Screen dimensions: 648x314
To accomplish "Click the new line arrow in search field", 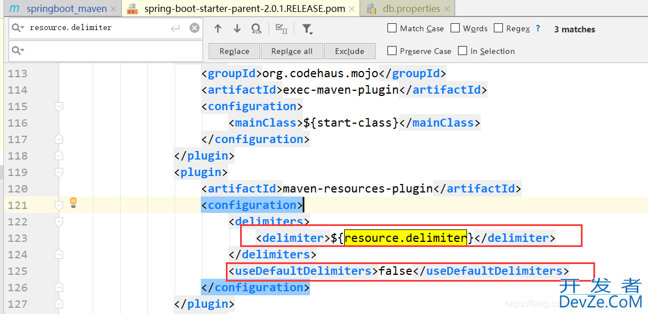I will pos(176,28).
